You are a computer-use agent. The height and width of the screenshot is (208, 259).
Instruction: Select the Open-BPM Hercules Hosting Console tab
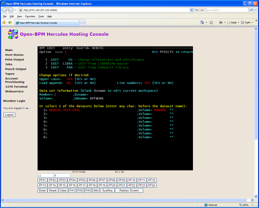click(47, 23)
